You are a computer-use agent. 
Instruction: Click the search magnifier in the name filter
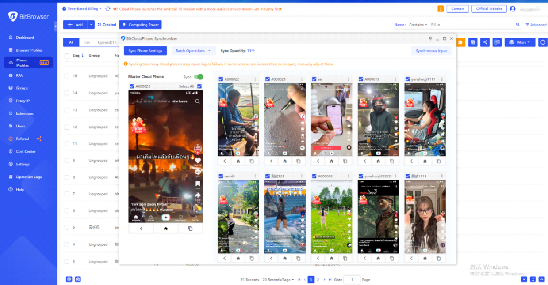pos(518,25)
